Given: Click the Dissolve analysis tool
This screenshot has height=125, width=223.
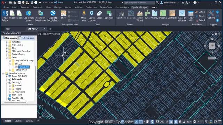Looking at the screenshot, I should 163,15.
